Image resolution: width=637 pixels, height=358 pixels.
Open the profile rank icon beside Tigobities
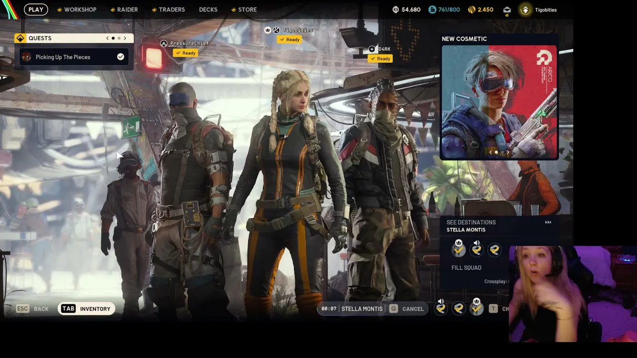pyautogui.click(x=526, y=9)
